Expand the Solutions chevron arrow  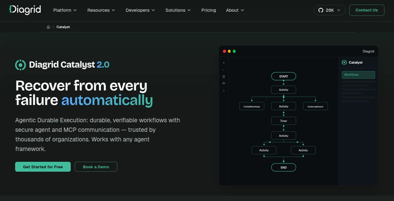click(189, 10)
